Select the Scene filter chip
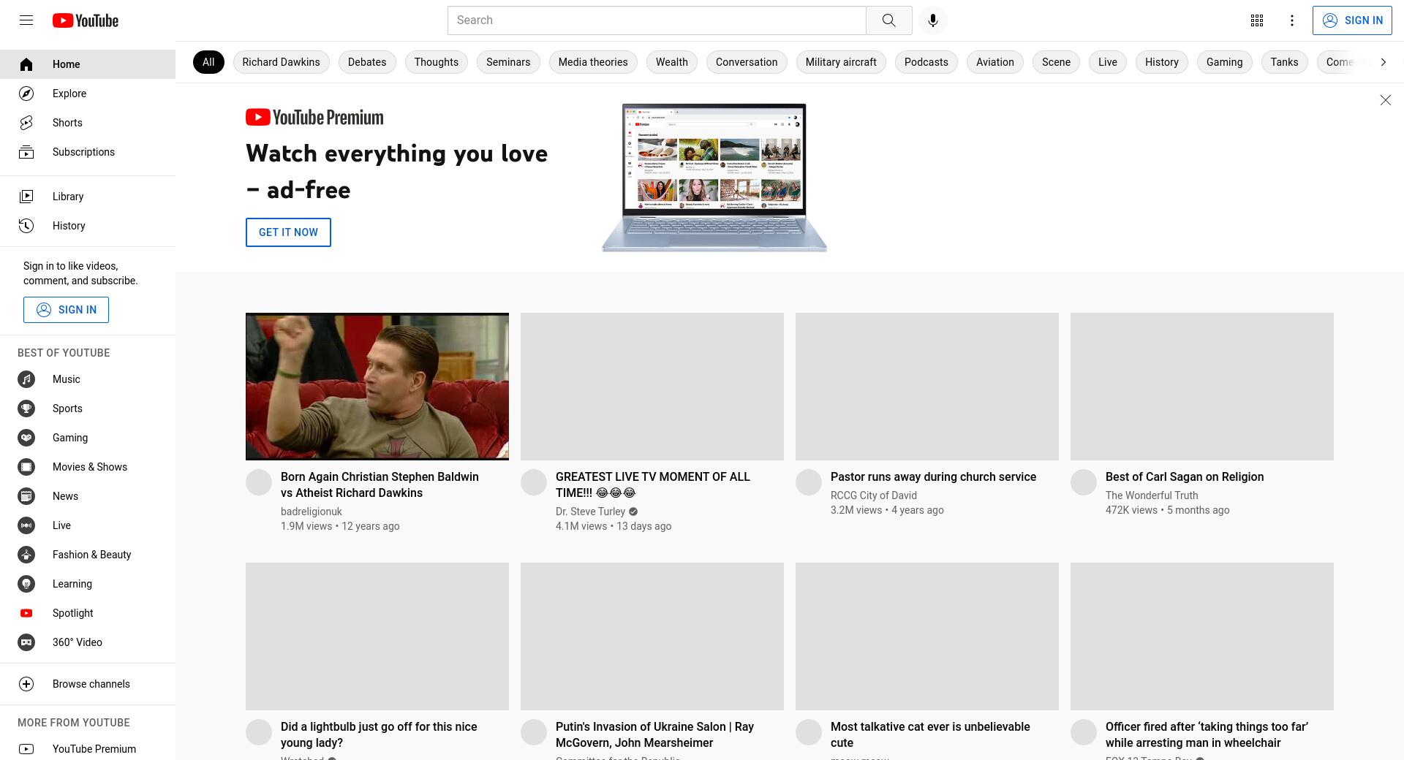The width and height of the screenshot is (1404, 760). pyautogui.click(x=1056, y=62)
